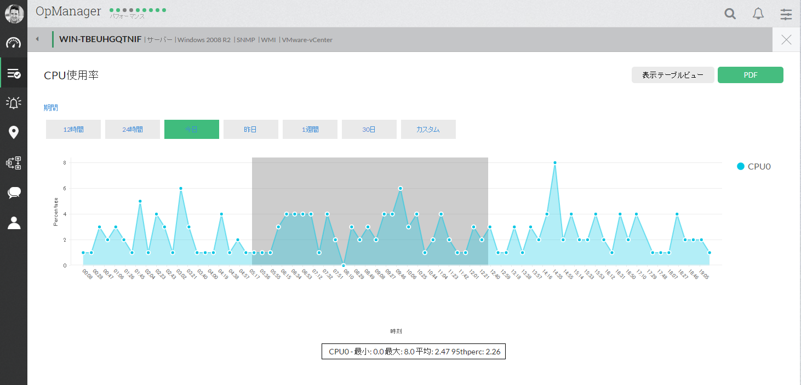This screenshot has width=801, height=385.
Task: Select the 1週間 time period
Action: [310, 129]
